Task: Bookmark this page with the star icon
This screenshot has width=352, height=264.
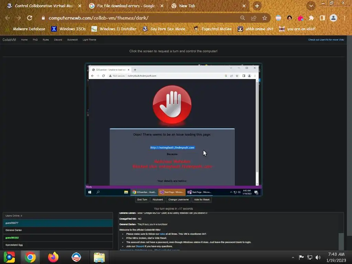Action: (x=265, y=18)
